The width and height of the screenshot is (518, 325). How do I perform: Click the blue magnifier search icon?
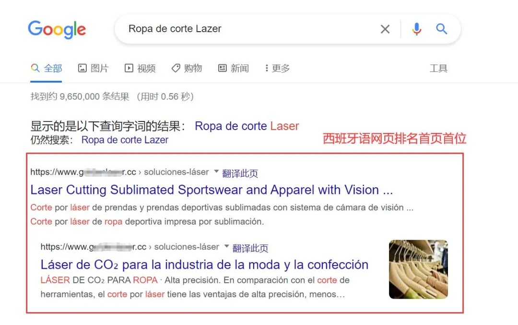[441, 29]
